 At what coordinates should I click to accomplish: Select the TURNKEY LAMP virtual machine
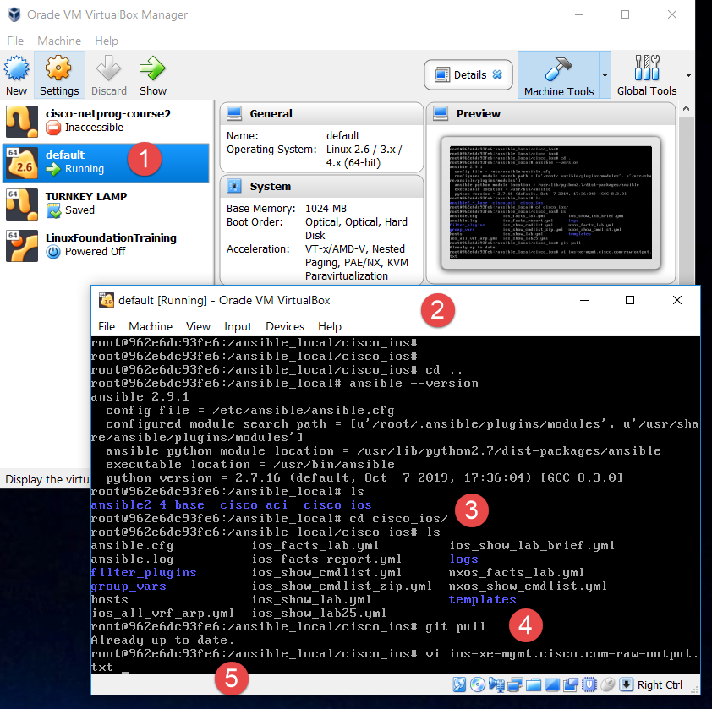pyautogui.click(x=106, y=204)
